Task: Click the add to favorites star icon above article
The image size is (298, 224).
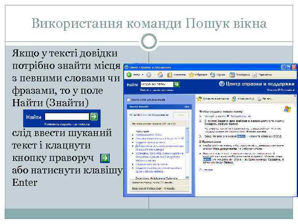Action: coord(199,99)
